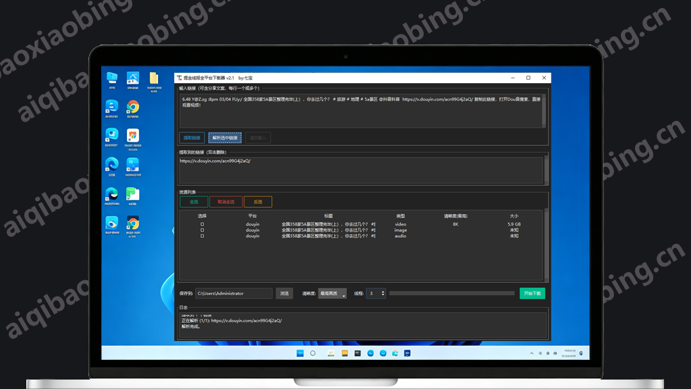
Task: Click the greyed 清空输入 button
Action: tap(258, 138)
